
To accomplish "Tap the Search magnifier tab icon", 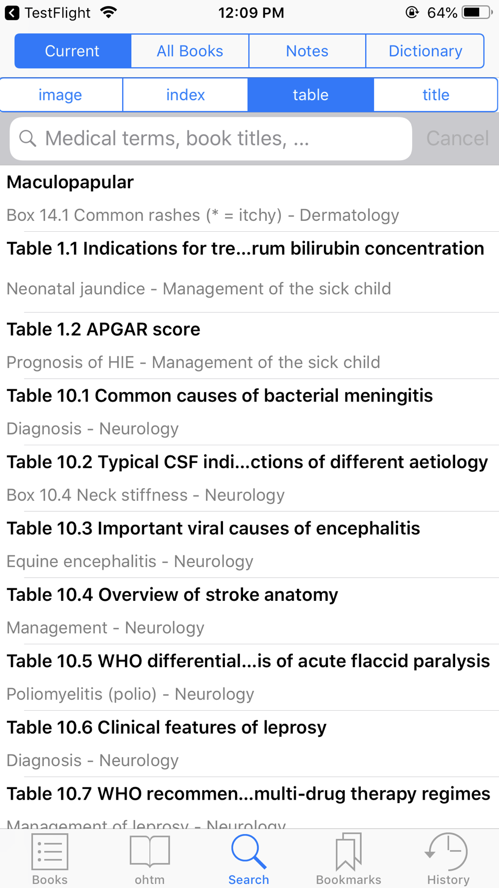I will point(249,852).
